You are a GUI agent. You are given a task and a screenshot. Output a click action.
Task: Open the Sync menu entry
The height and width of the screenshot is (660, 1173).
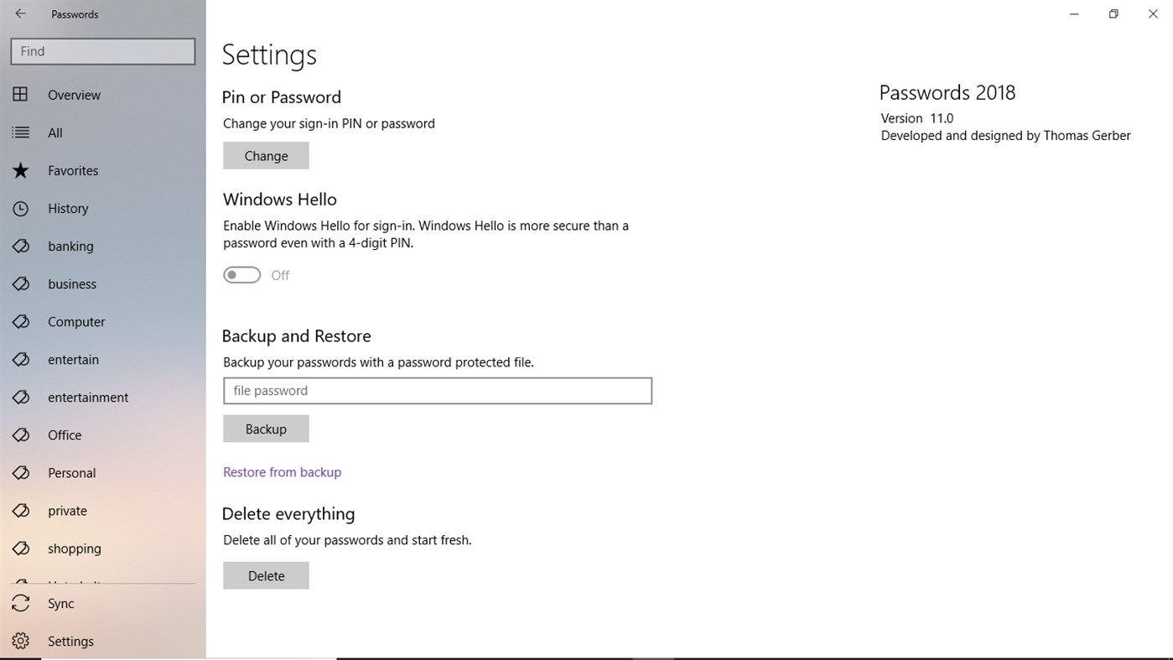pos(103,603)
